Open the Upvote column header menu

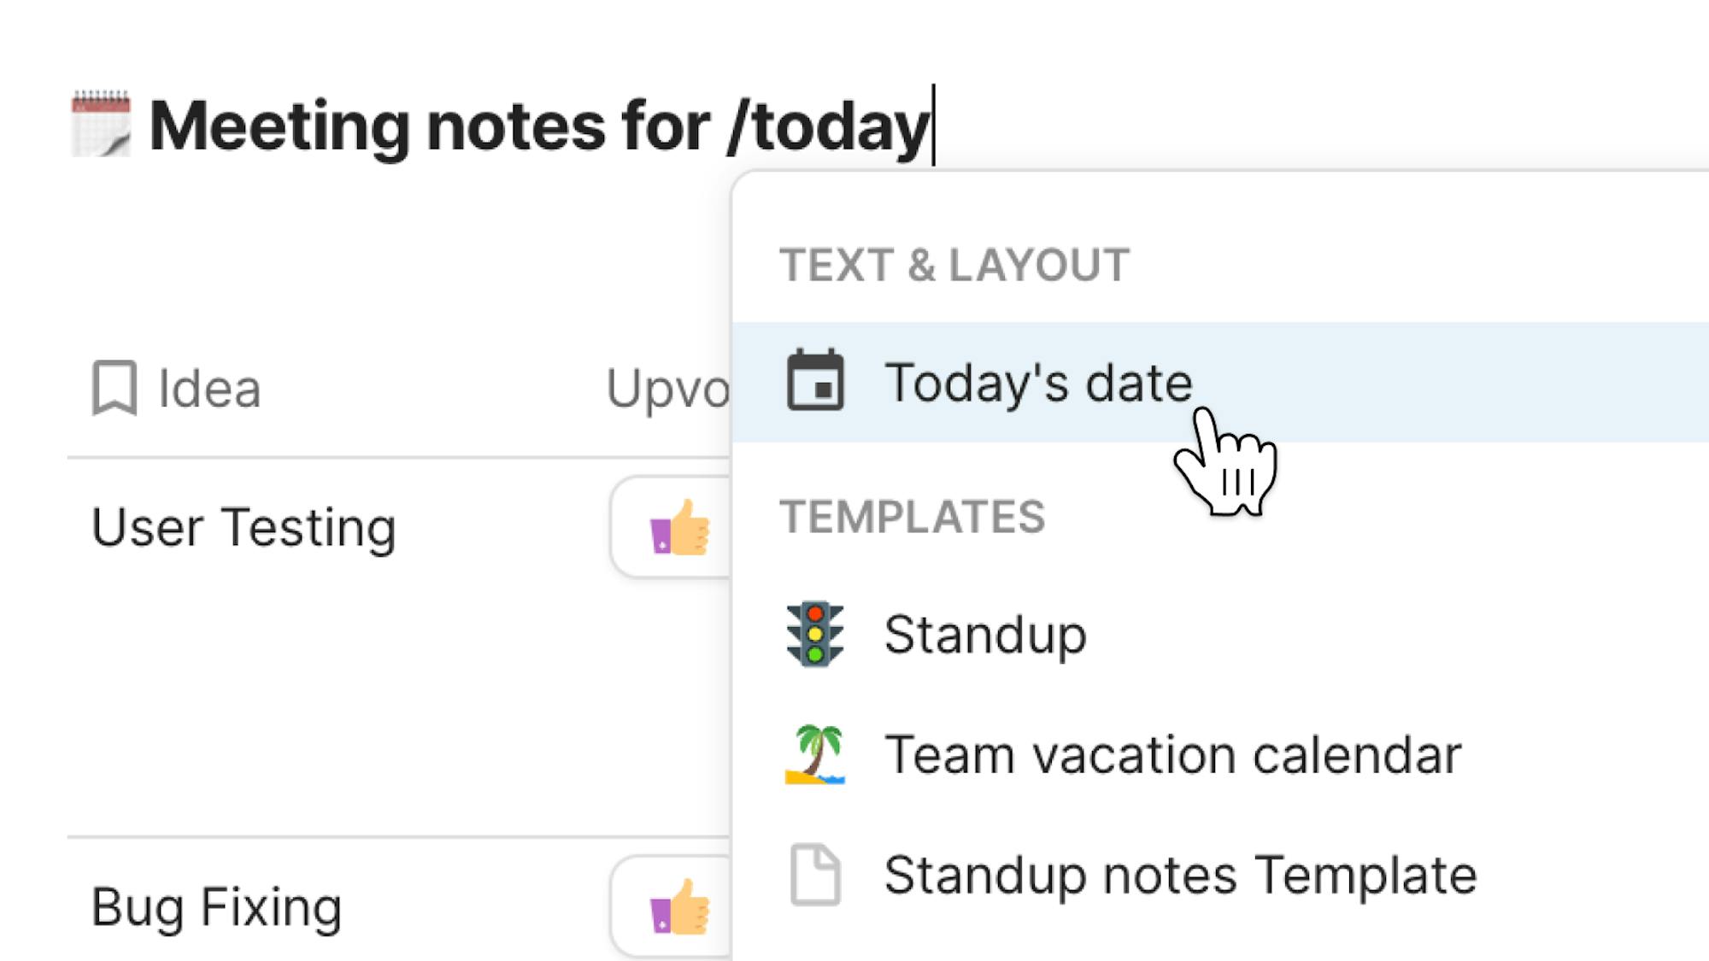667,390
